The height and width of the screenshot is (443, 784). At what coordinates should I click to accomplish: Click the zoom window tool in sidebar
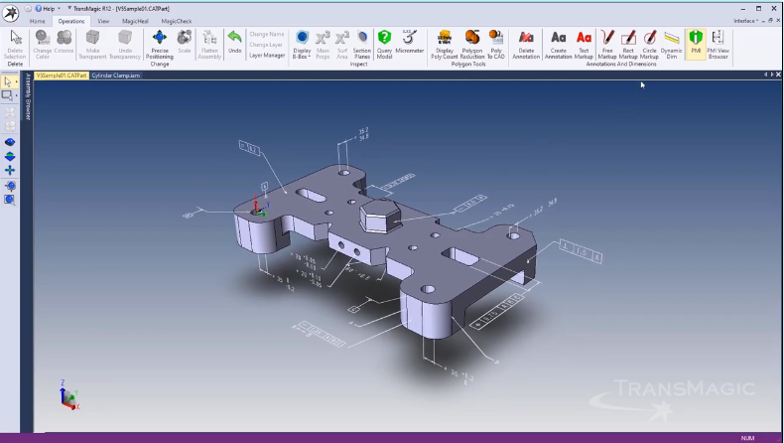point(10,200)
